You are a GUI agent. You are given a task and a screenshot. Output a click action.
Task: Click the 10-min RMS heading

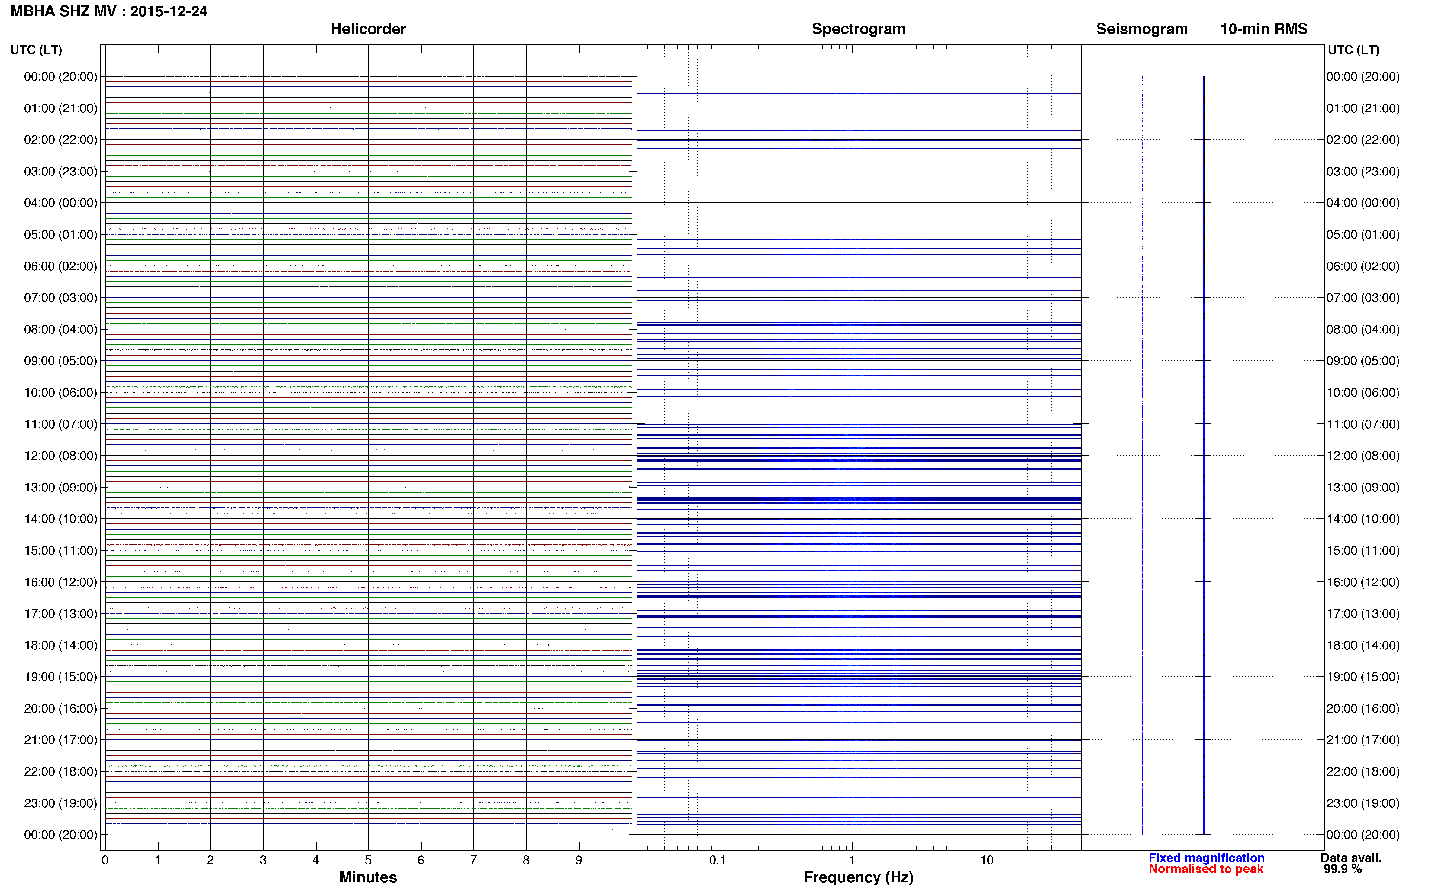coord(1264,28)
